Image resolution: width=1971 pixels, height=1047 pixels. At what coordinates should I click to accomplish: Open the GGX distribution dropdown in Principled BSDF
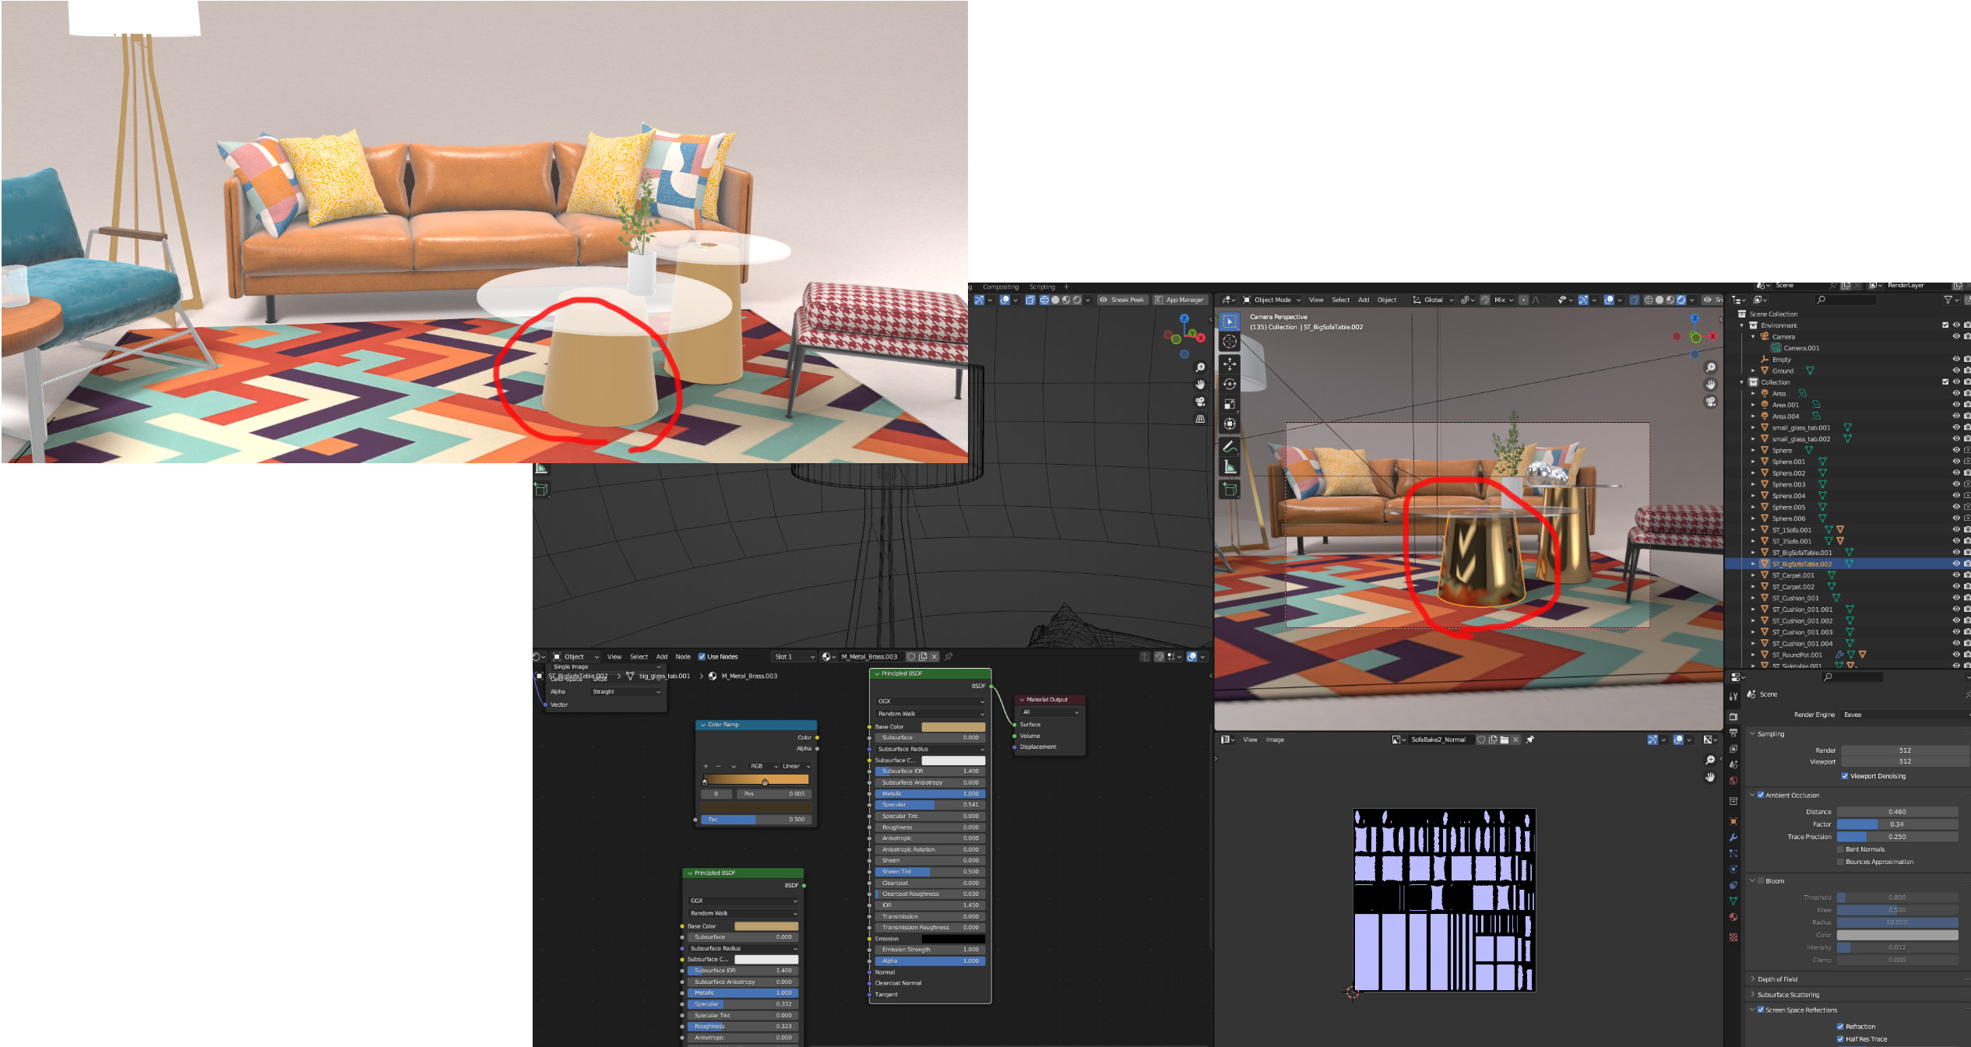tap(931, 701)
